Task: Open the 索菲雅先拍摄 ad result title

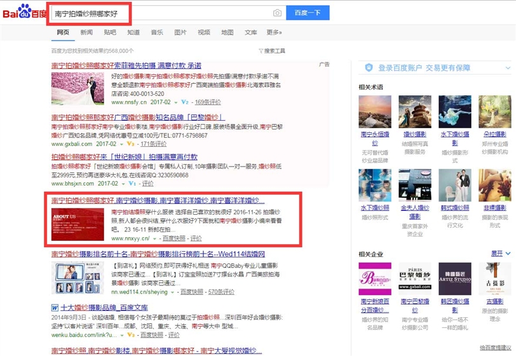Action: (x=126, y=65)
